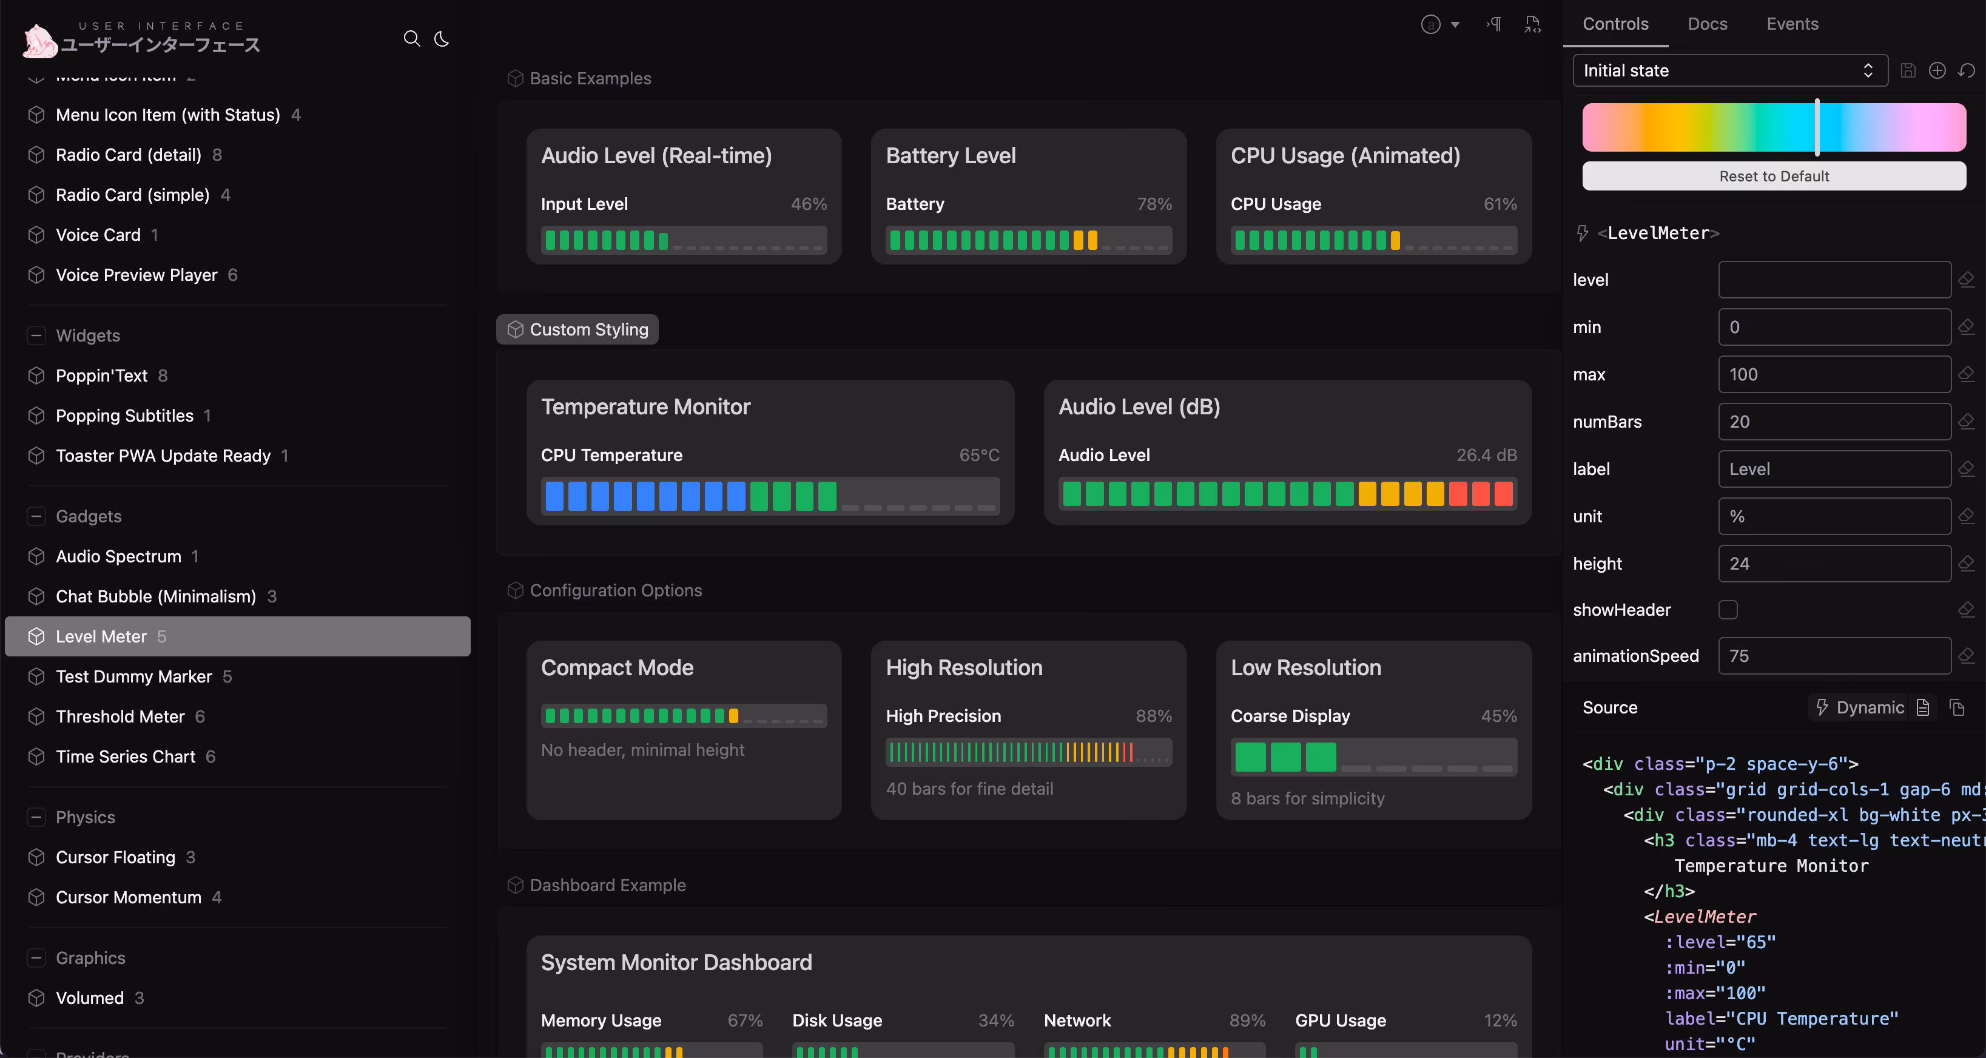Viewport: 1986px width, 1058px height.
Task: Copy the source code using copy icon
Action: [x=1958, y=707]
